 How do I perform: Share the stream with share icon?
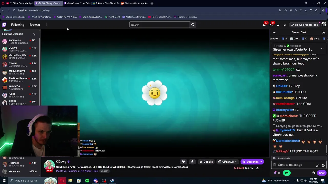click(257, 168)
